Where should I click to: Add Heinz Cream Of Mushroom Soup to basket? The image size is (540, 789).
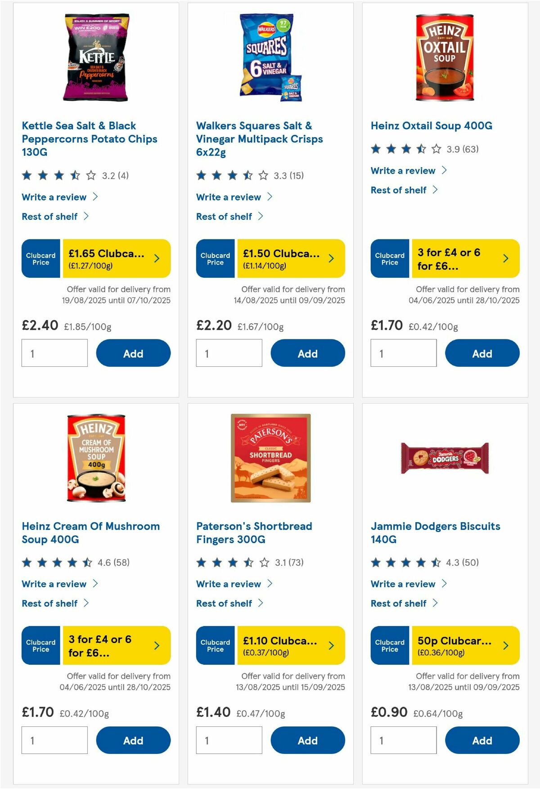[x=133, y=740]
